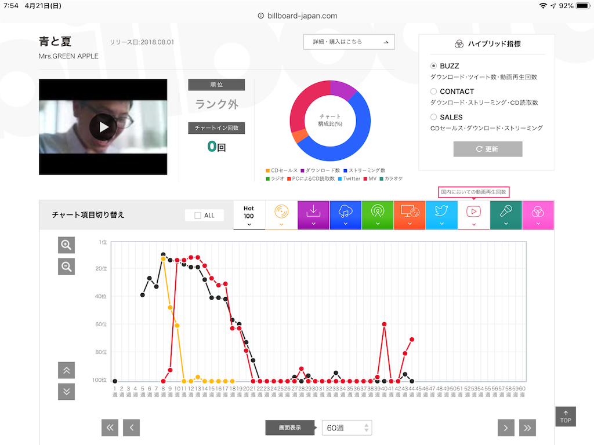Viewport: 594px width, 445px height.
Task: Toggle the pink hybrid circles icon
Action: (x=538, y=216)
